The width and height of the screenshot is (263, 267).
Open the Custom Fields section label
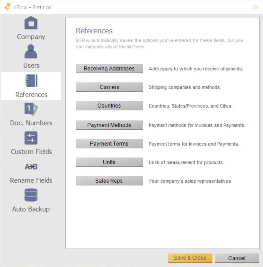(31, 152)
